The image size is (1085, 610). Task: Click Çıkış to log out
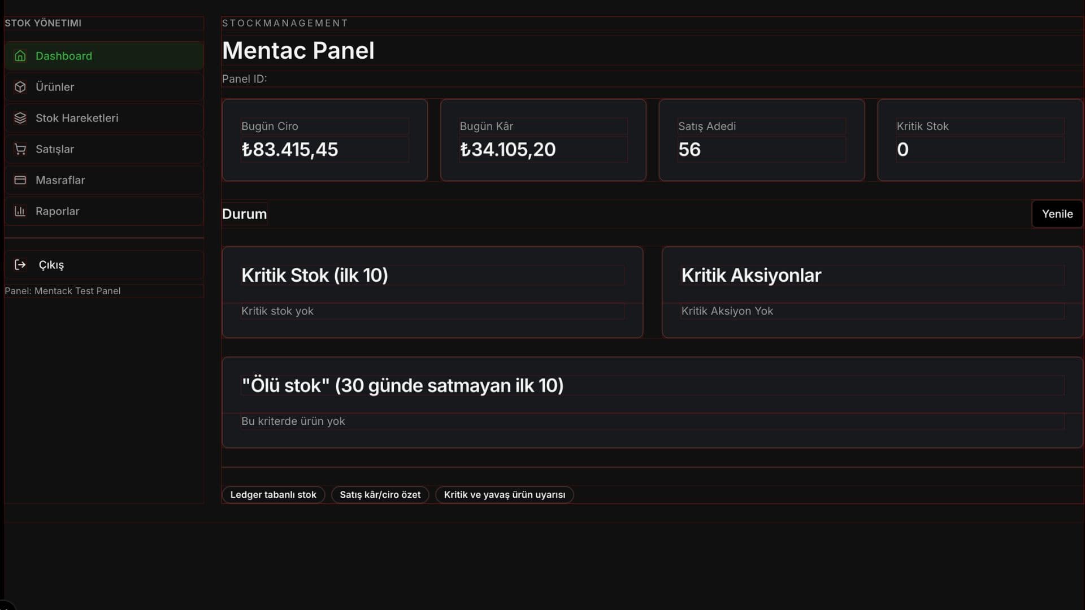[51, 264]
